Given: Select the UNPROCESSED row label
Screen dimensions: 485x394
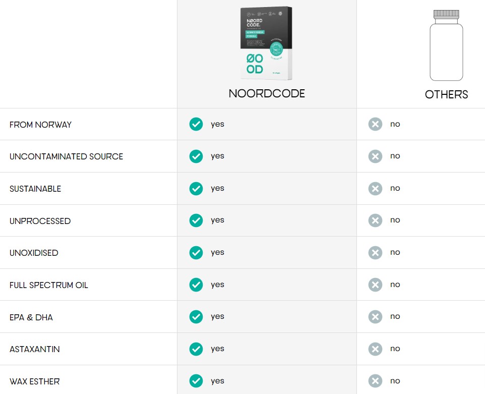Looking at the screenshot, I should (x=40, y=221).
